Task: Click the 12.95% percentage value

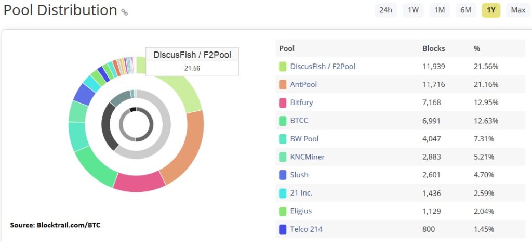Action: 486,102
